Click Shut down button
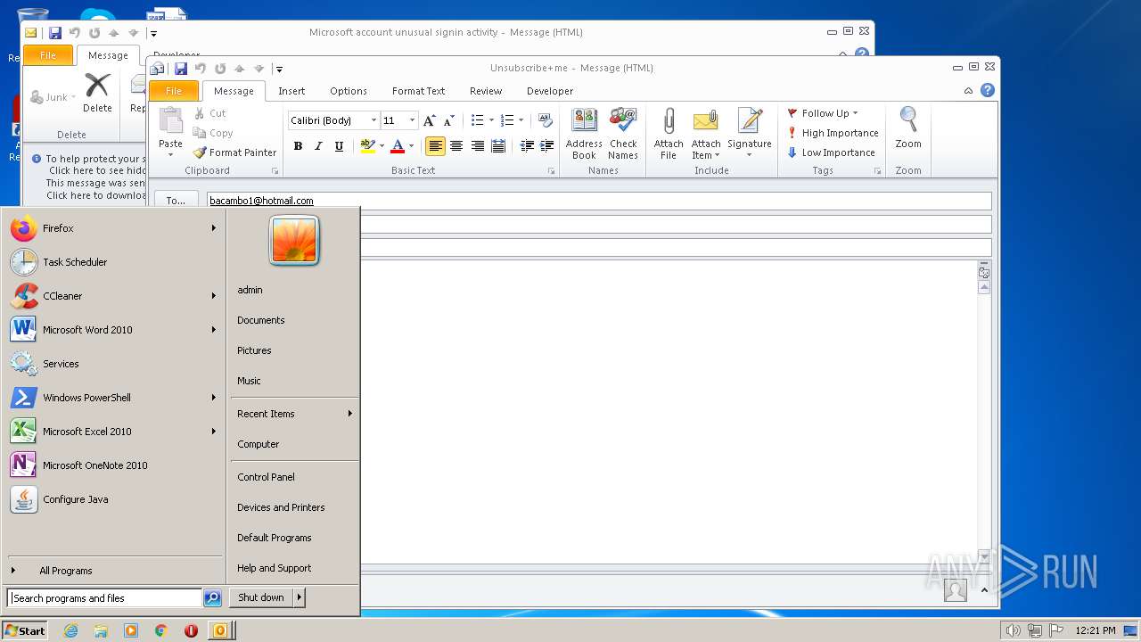This screenshot has width=1141, height=642. [261, 597]
